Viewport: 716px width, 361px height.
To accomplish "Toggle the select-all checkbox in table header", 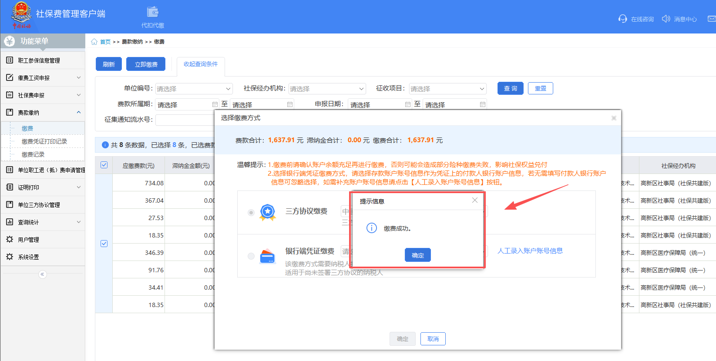I will [x=104, y=165].
